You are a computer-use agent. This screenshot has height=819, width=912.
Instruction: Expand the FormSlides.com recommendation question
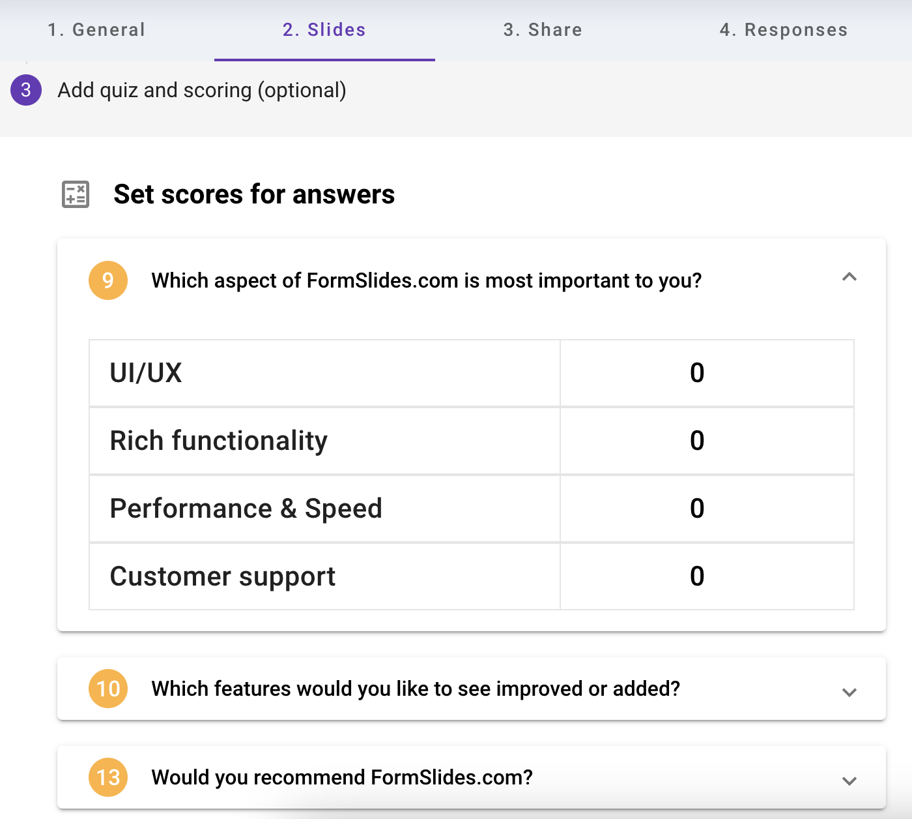pyautogui.click(x=849, y=780)
